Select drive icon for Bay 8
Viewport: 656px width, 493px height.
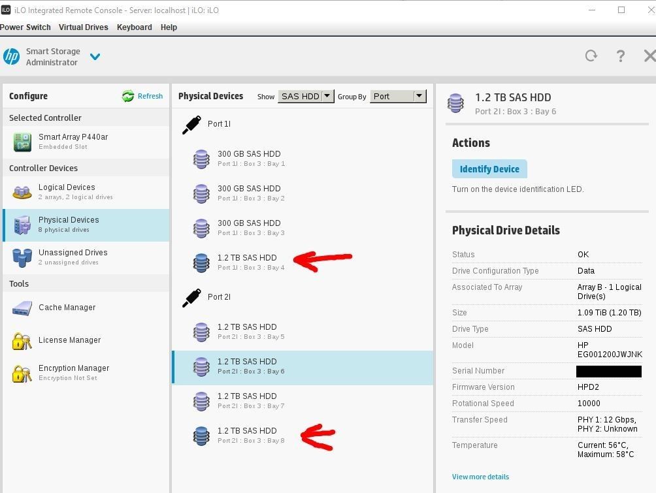(201, 436)
